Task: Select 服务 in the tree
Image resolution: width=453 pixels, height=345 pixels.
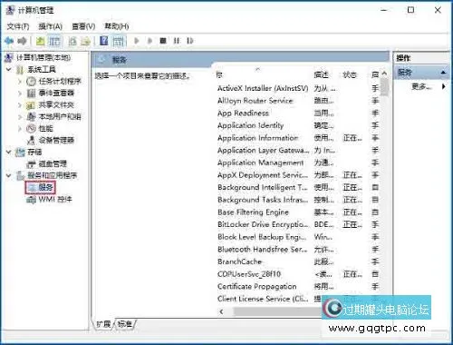Action: [x=45, y=187]
